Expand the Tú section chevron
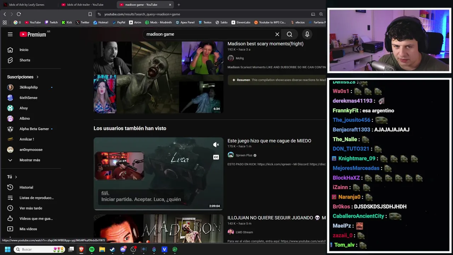The width and height of the screenshot is (453, 255). 16,177
